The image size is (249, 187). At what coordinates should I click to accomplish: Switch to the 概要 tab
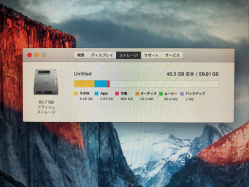coord(81,55)
